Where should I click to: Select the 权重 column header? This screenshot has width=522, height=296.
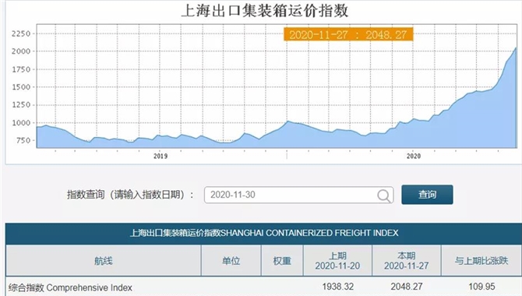pos(282,261)
